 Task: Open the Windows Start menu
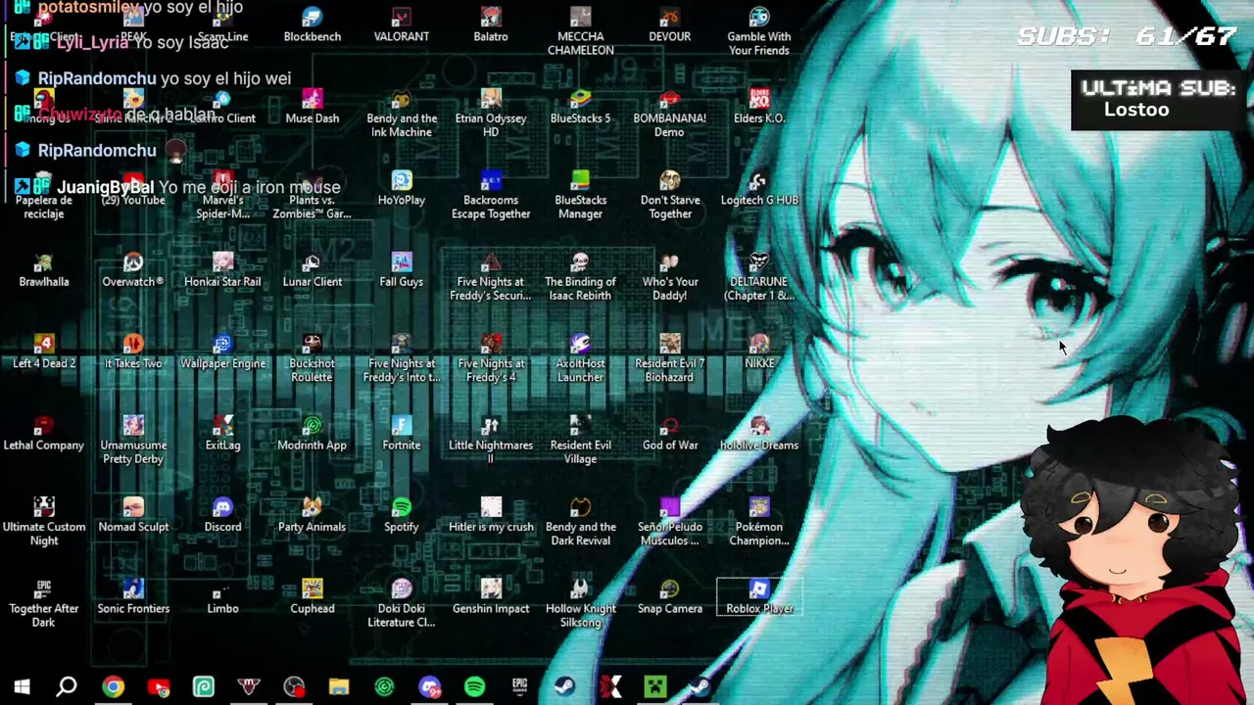pos(22,686)
